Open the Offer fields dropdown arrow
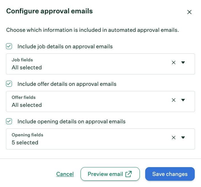 click(183, 100)
